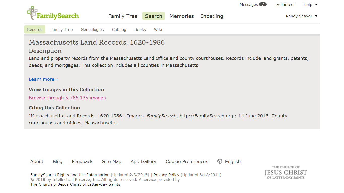Viewport: 344px width, 193px height.
Task: Click the Volunteer link
Action: click(286, 4)
